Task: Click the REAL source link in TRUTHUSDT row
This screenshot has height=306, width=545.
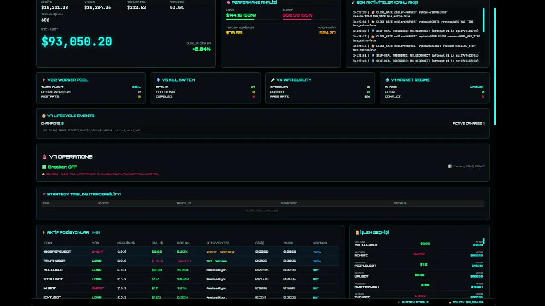Action: [317, 261]
